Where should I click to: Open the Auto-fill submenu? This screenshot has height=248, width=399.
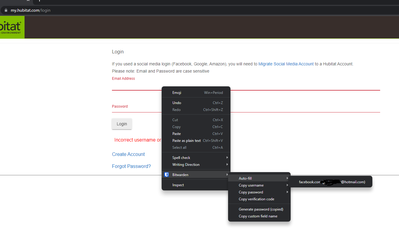[245, 178]
